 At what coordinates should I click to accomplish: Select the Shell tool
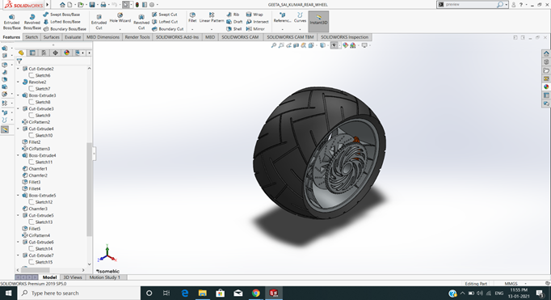(x=234, y=29)
